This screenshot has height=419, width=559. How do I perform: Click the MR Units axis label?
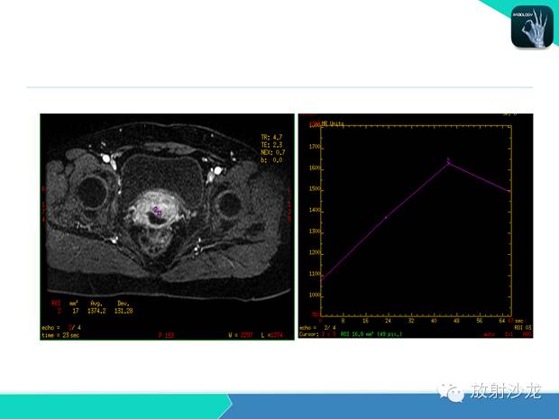[333, 123]
